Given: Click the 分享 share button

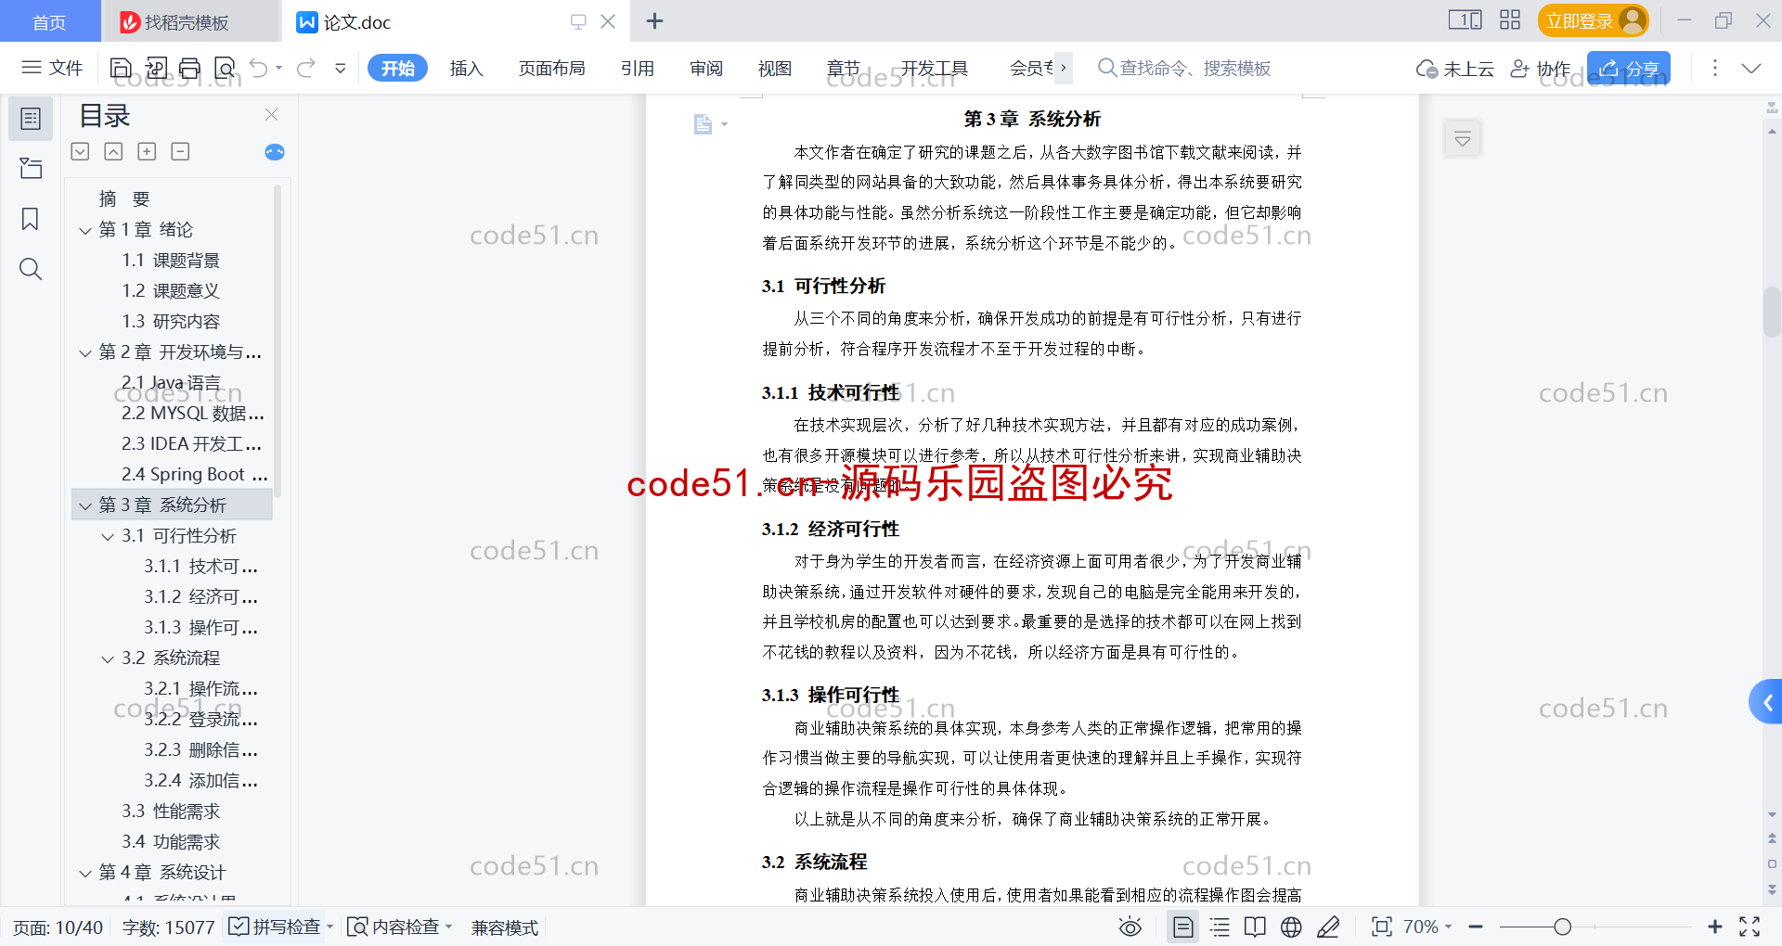Looking at the screenshot, I should click(x=1629, y=69).
